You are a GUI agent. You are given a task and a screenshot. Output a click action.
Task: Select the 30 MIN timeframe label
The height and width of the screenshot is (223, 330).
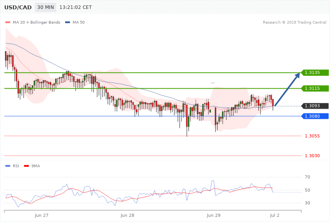[46, 7]
